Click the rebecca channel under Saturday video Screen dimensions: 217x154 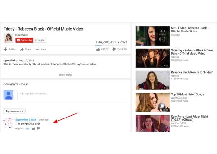click(x=175, y=57)
